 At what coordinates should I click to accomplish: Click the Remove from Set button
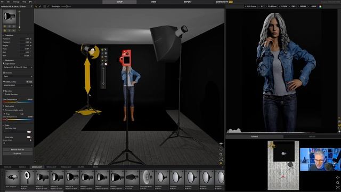18,150
